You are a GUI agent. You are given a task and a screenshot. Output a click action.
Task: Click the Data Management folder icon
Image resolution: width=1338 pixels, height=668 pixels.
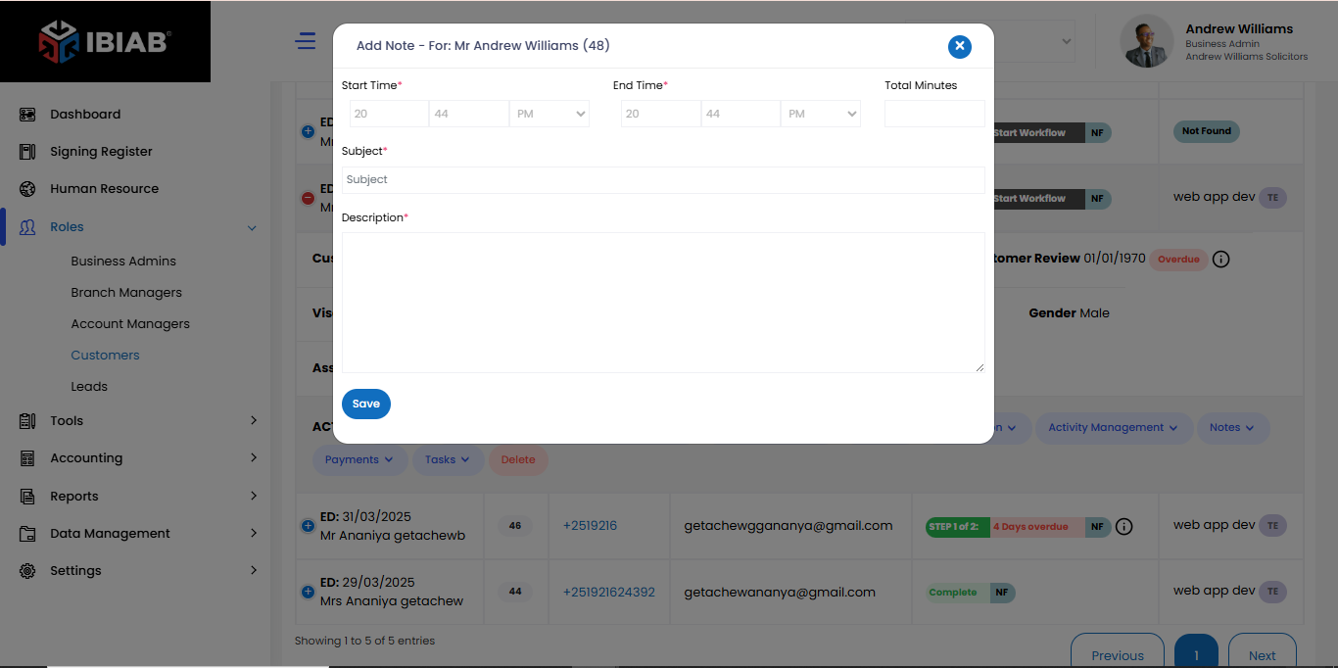[27, 534]
